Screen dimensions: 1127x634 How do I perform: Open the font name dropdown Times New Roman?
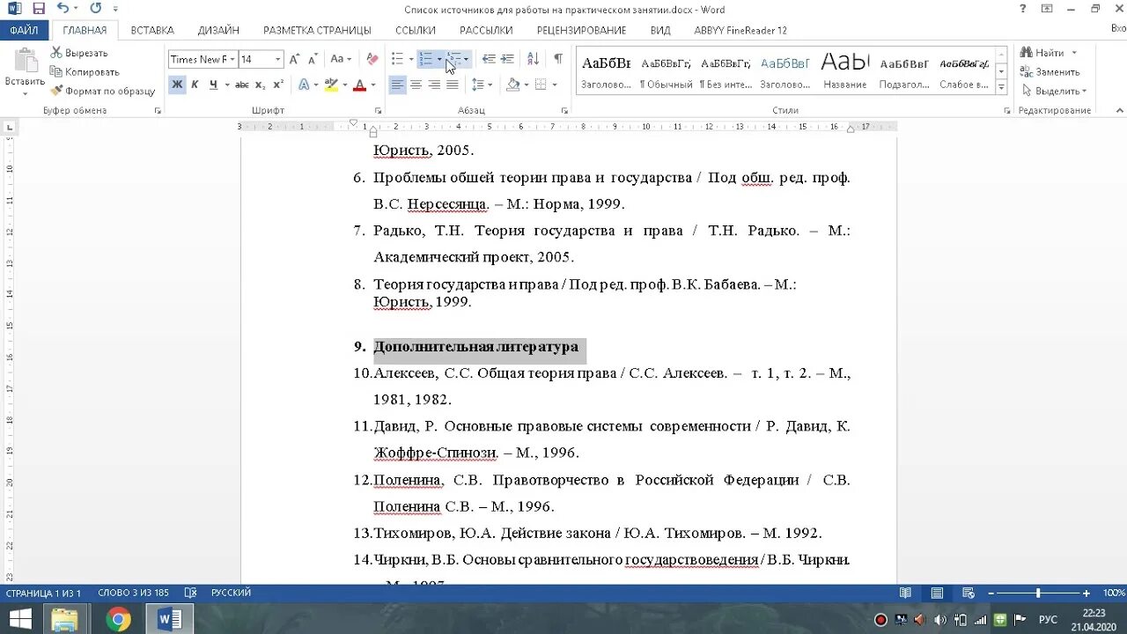click(x=233, y=59)
